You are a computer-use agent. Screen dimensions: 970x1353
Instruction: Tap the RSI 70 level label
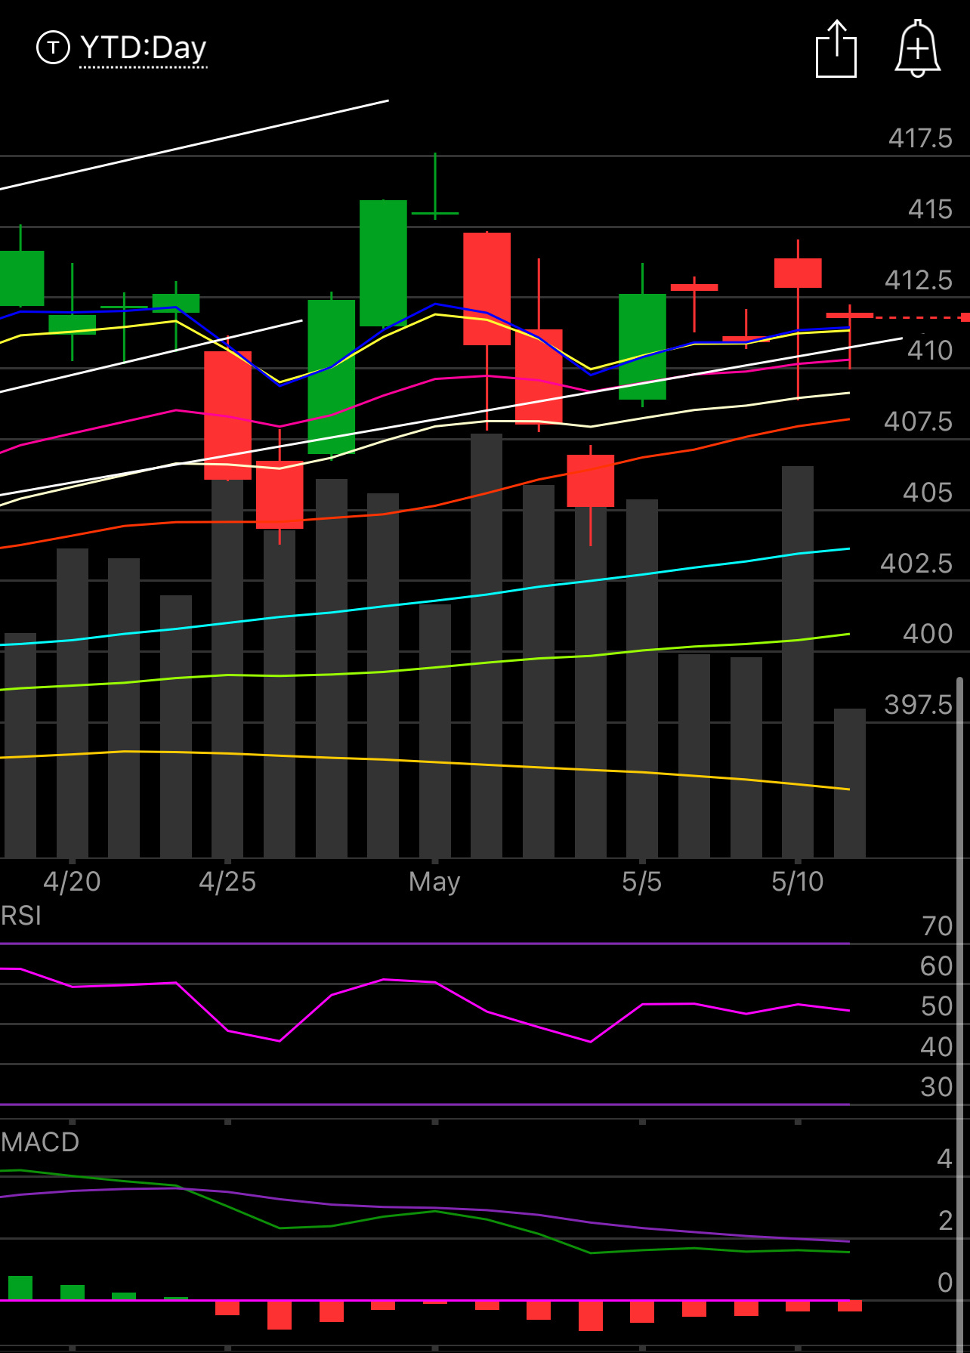coord(938,926)
